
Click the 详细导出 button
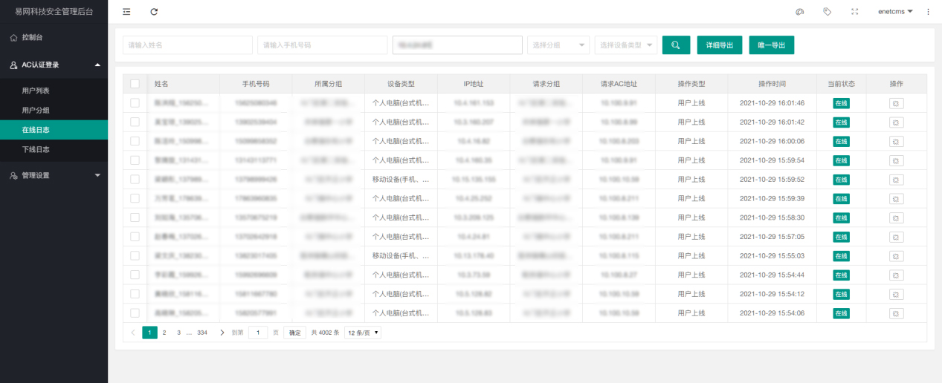coord(719,45)
